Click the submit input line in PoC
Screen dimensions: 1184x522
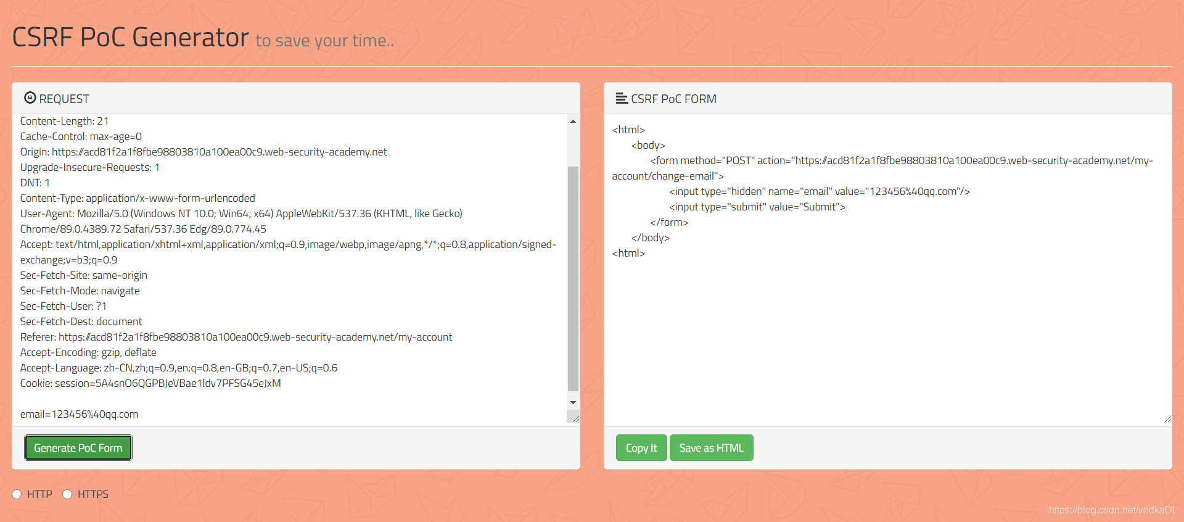pos(757,207)
